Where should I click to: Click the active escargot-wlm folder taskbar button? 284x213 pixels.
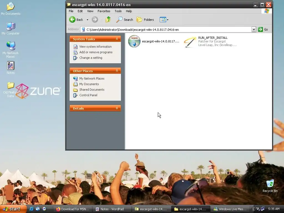(x=191, y=209)
